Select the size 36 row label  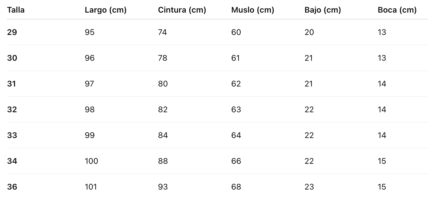12,187
